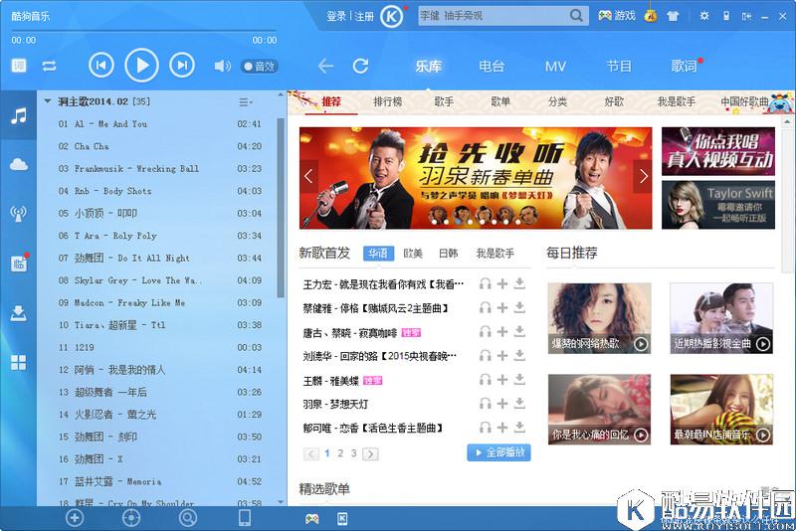This screenshot has height=531, width=796.
Task: Select 我是歌手 new song filter
Action: [x=495, y=254]
